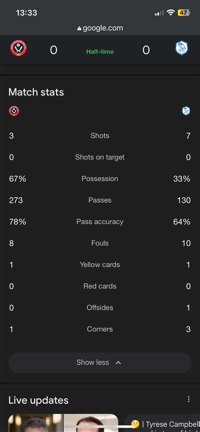
Task: Select the Shots on target row
Action: 100,157
